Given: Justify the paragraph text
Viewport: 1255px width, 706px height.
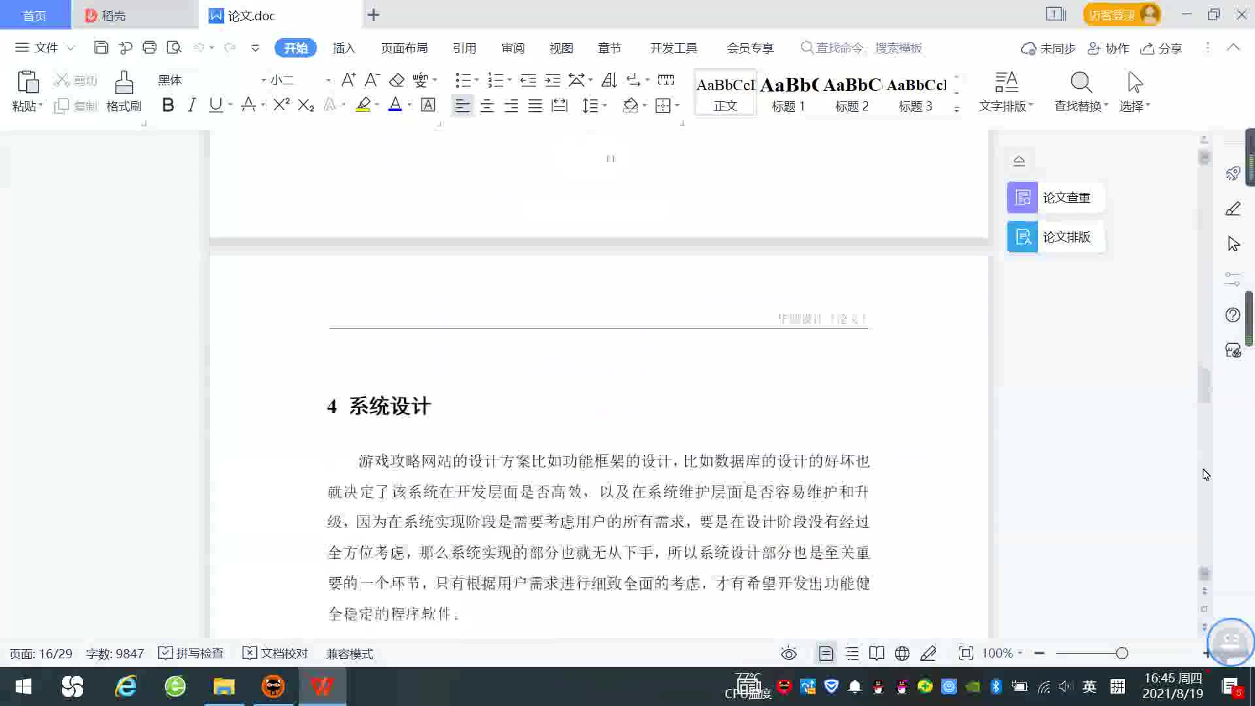Looking at the screenshot, I should (535, 105).
